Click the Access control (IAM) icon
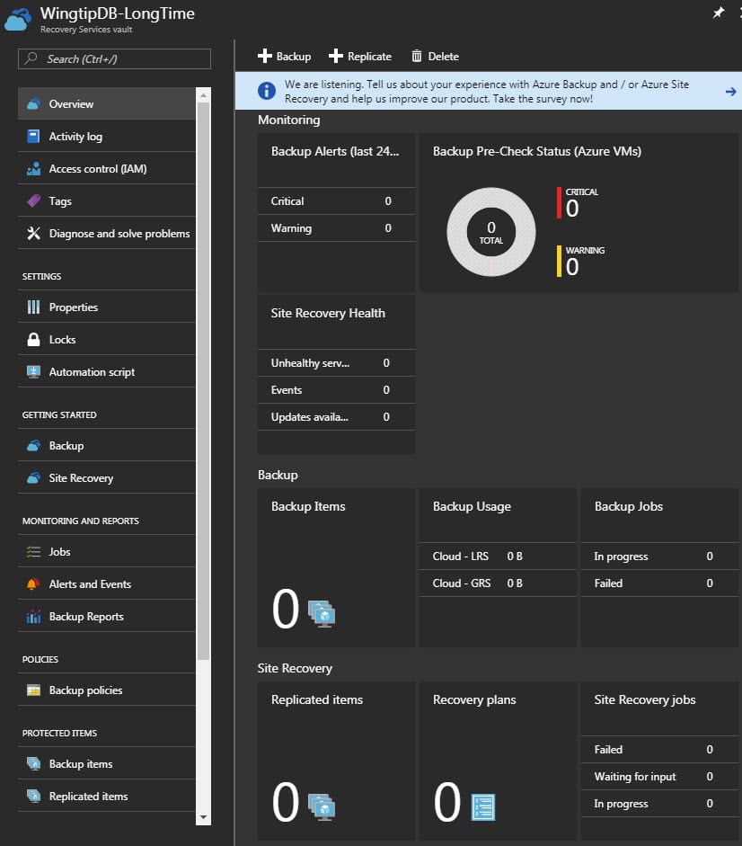This screenshot has height=846, width=742. pyautogui.click(x=33, y=168)
